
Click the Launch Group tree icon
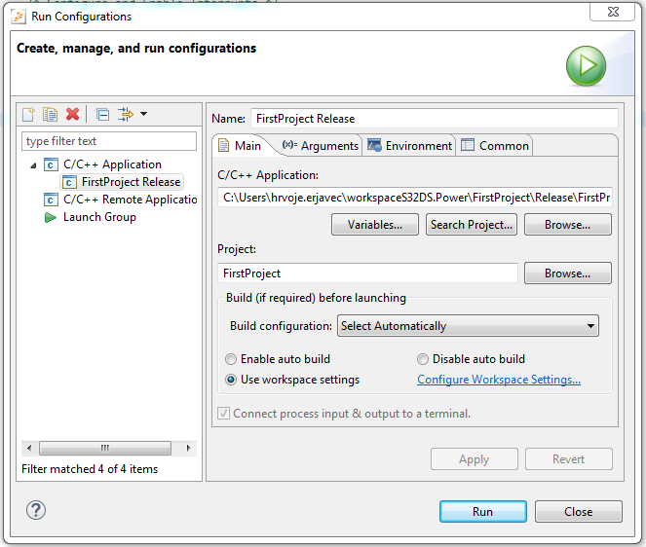pos(51,217)
